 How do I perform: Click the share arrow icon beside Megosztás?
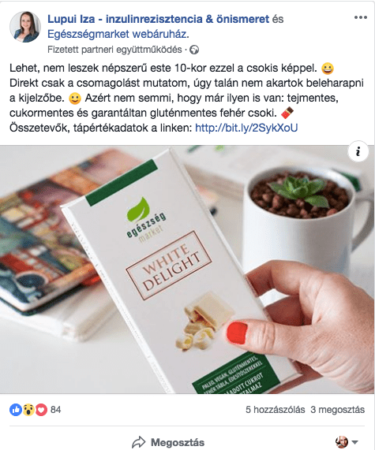(139, 442)
